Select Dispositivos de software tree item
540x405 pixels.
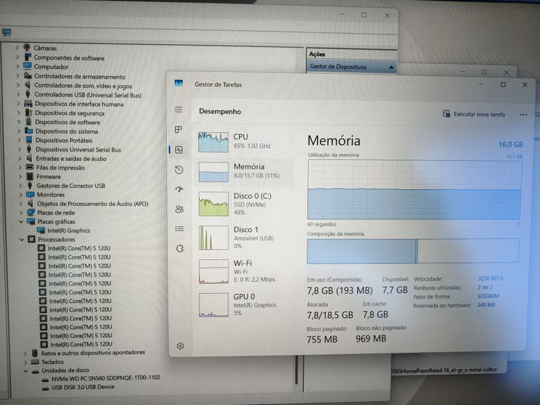tap(68, 122)
